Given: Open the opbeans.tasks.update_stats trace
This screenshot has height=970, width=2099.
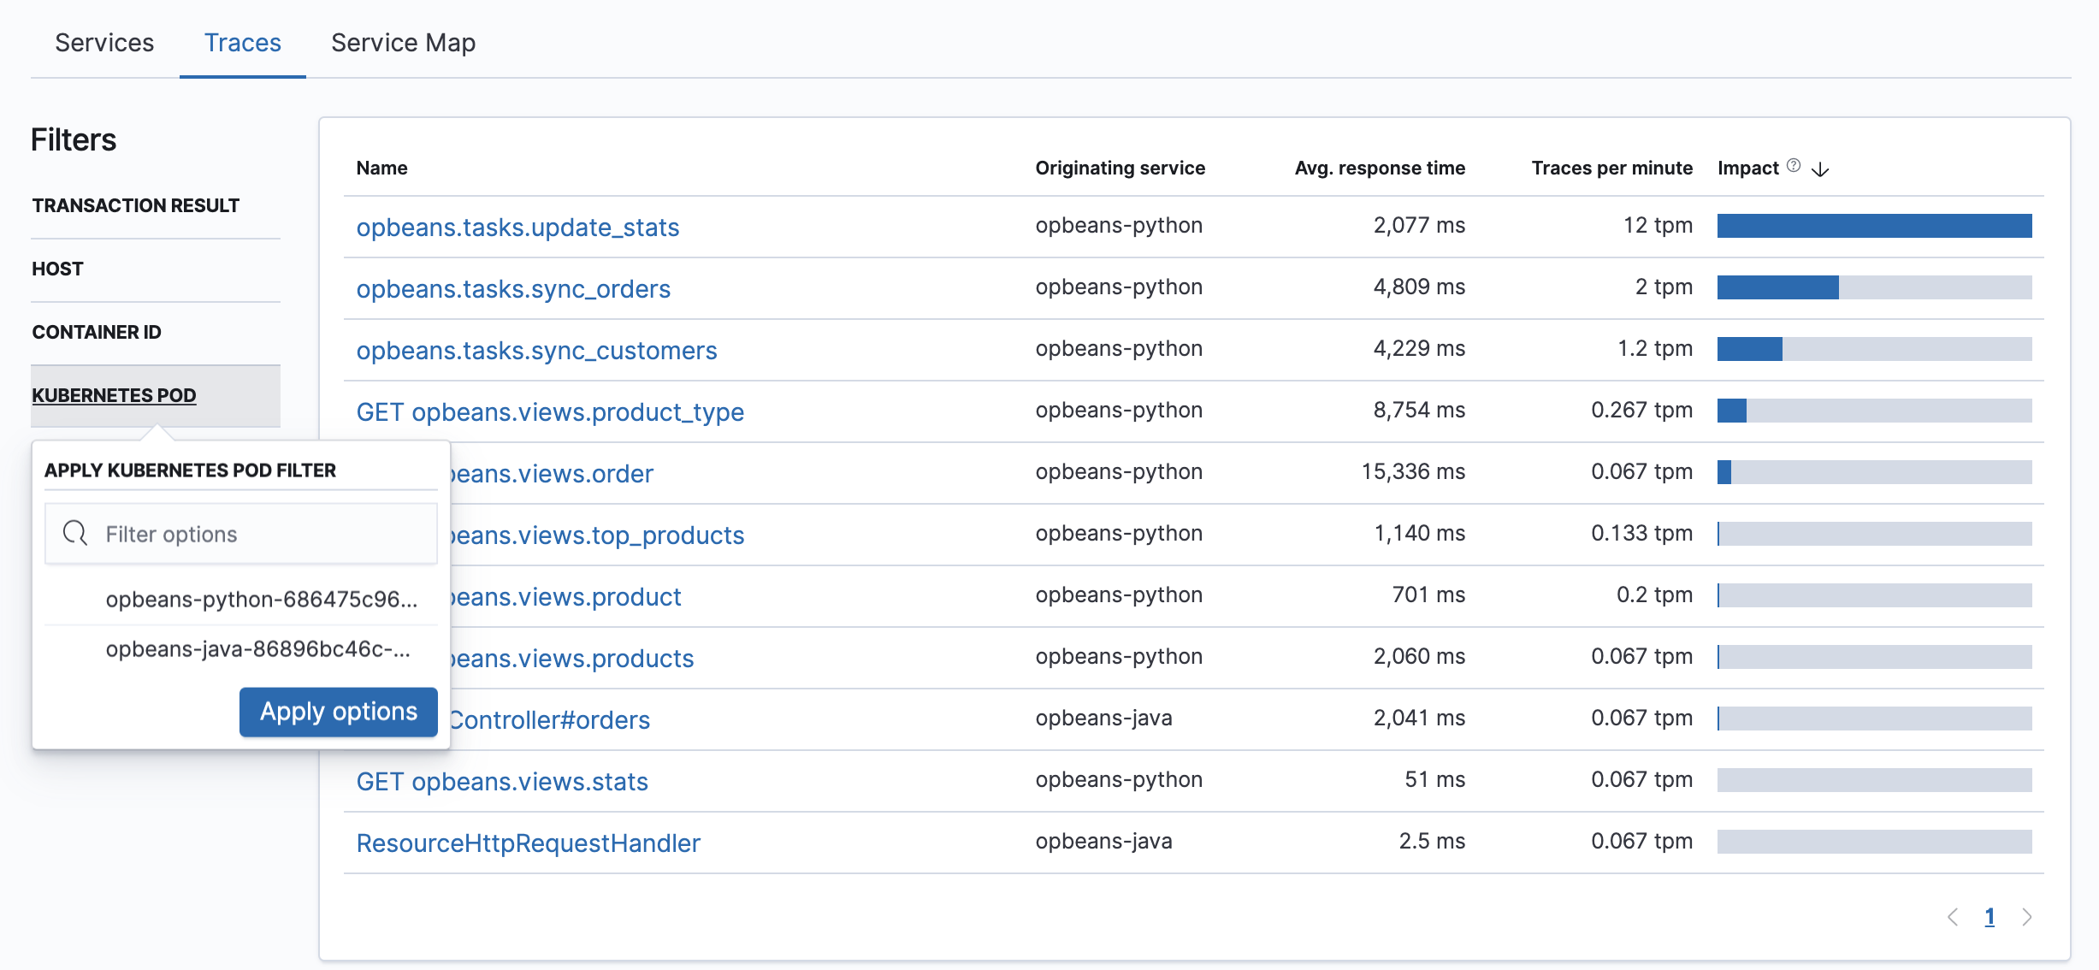Looking at the screenshot, I should [517, 227].
